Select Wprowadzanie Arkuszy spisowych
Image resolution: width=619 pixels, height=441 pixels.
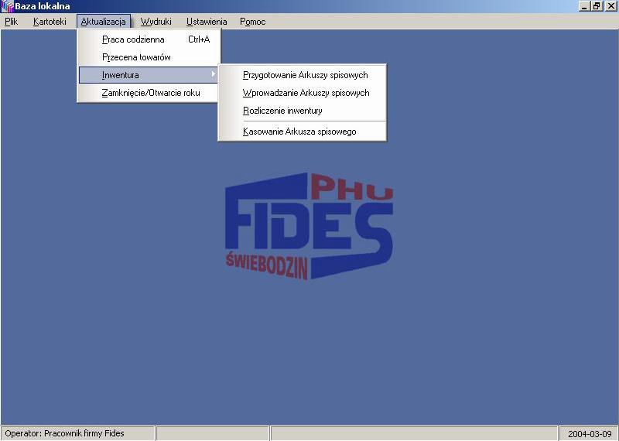click(x=303, y=93)
